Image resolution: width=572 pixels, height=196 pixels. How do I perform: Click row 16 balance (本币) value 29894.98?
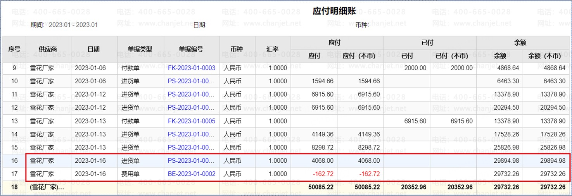(x=553, y=161)
